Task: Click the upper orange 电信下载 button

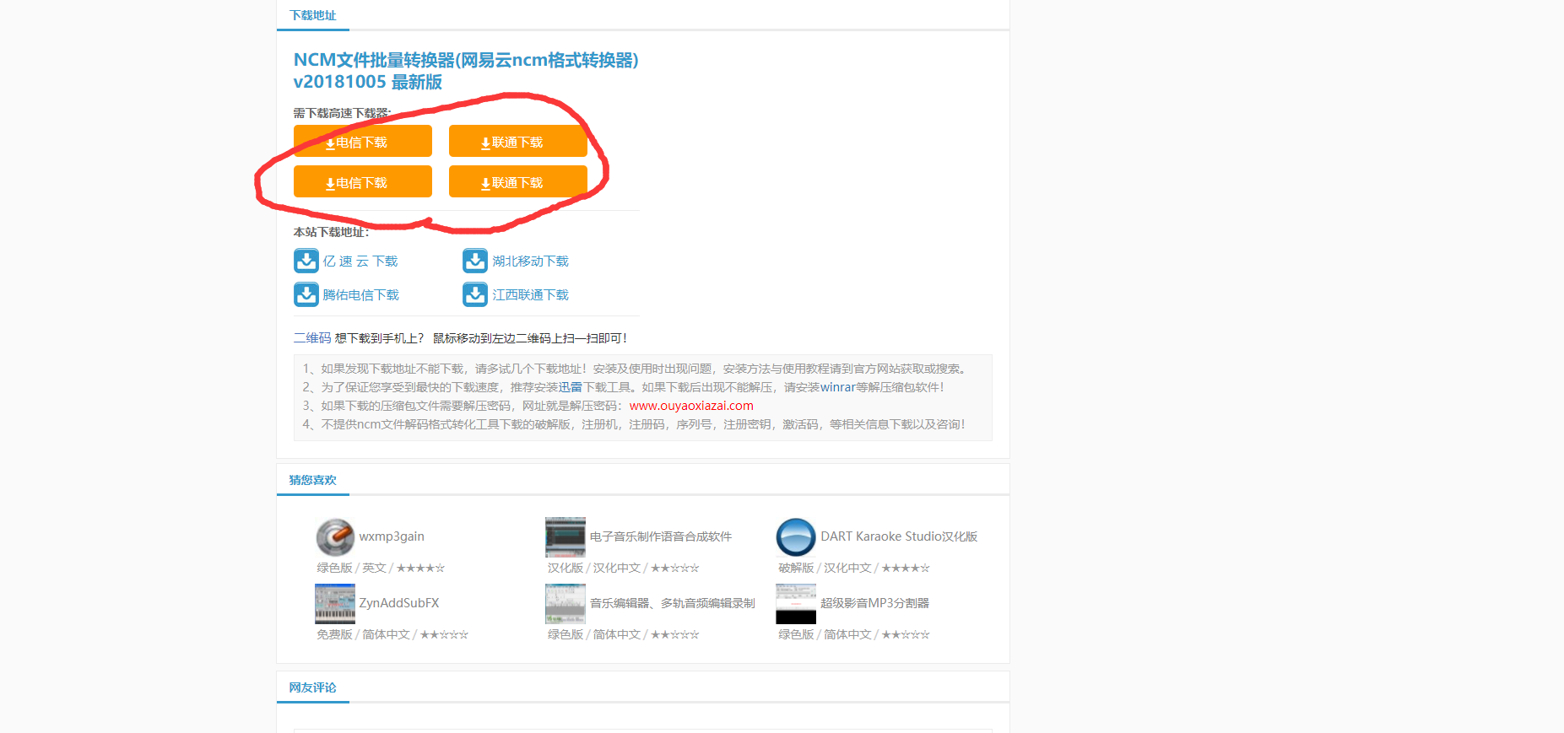Action: click(363, 141)
